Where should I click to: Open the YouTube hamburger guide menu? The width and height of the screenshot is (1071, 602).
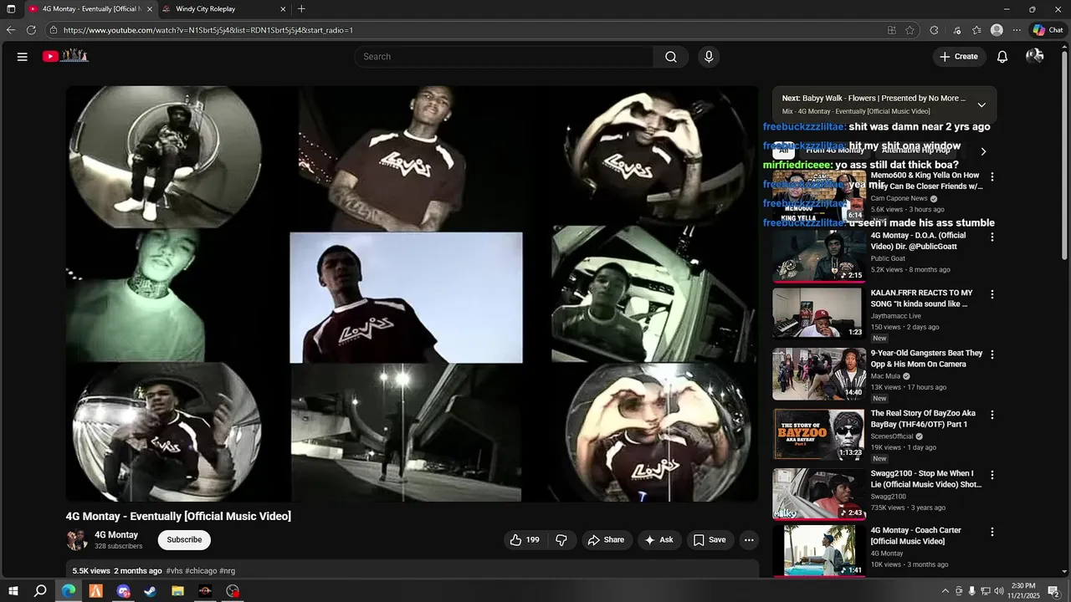click(23, 57)
